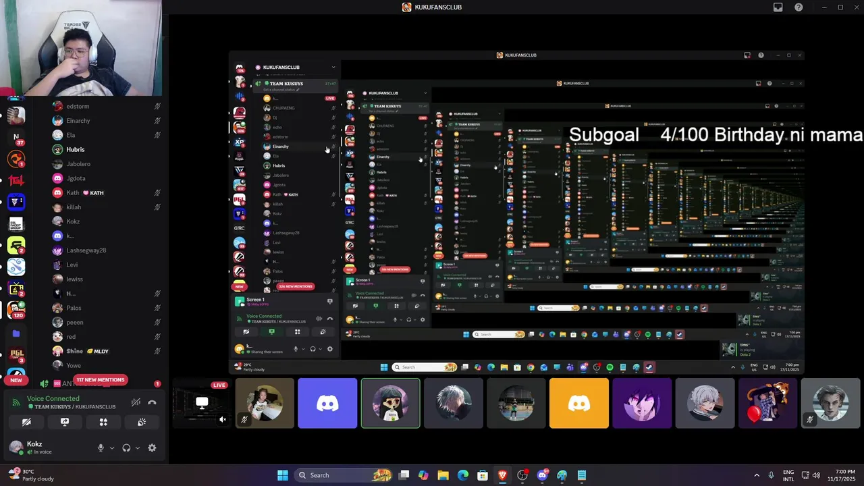Select voice member Hubris
The height and width of the screenshot is (486, 864).
(x=106, y=149)
